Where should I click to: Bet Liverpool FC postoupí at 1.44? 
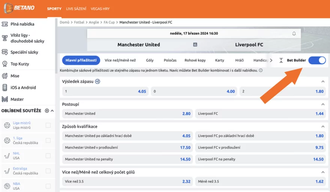[x=261, y=114]
